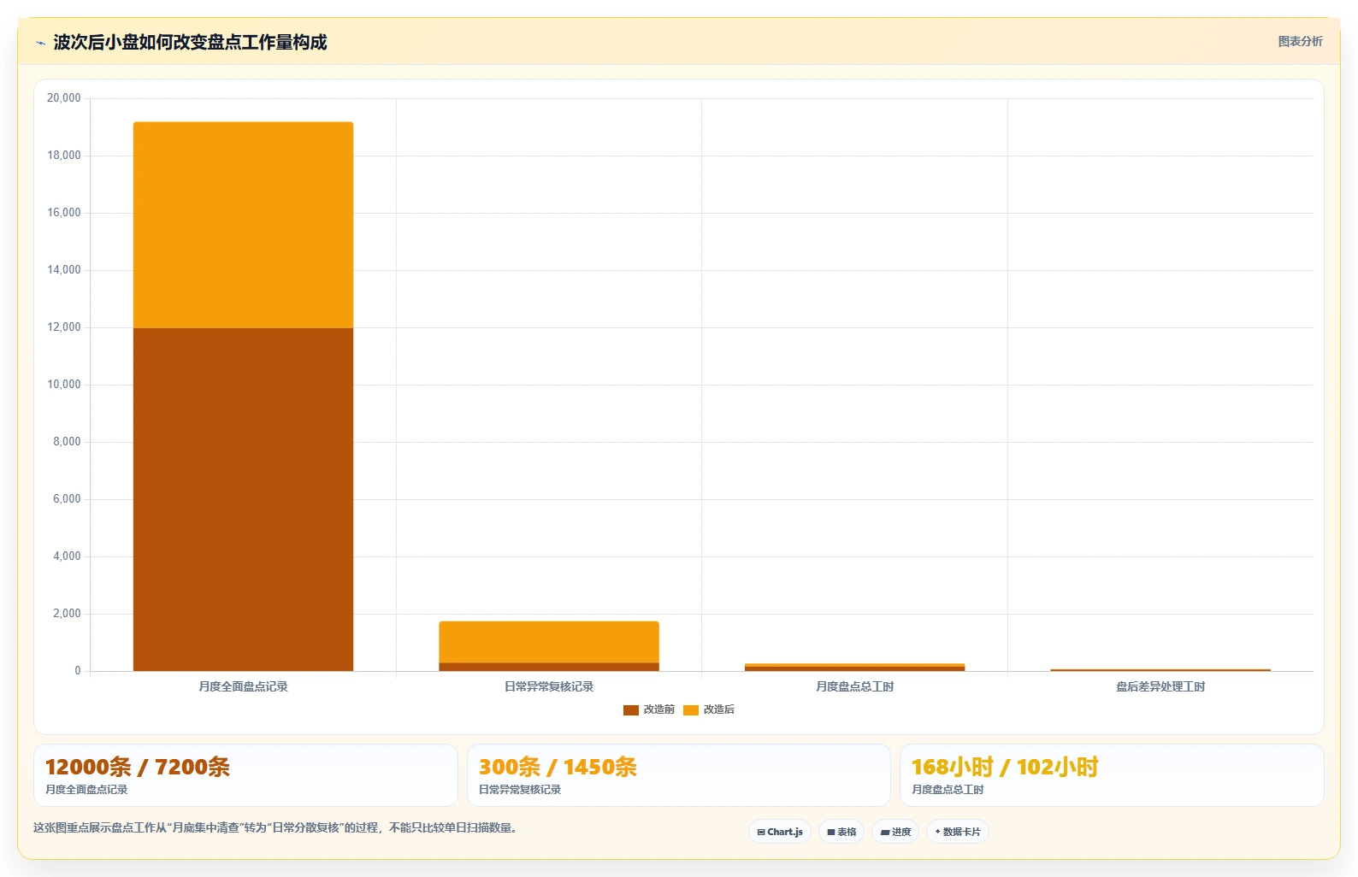Click the 月度盘点总工时 caption under 168小时

point(948,790)
